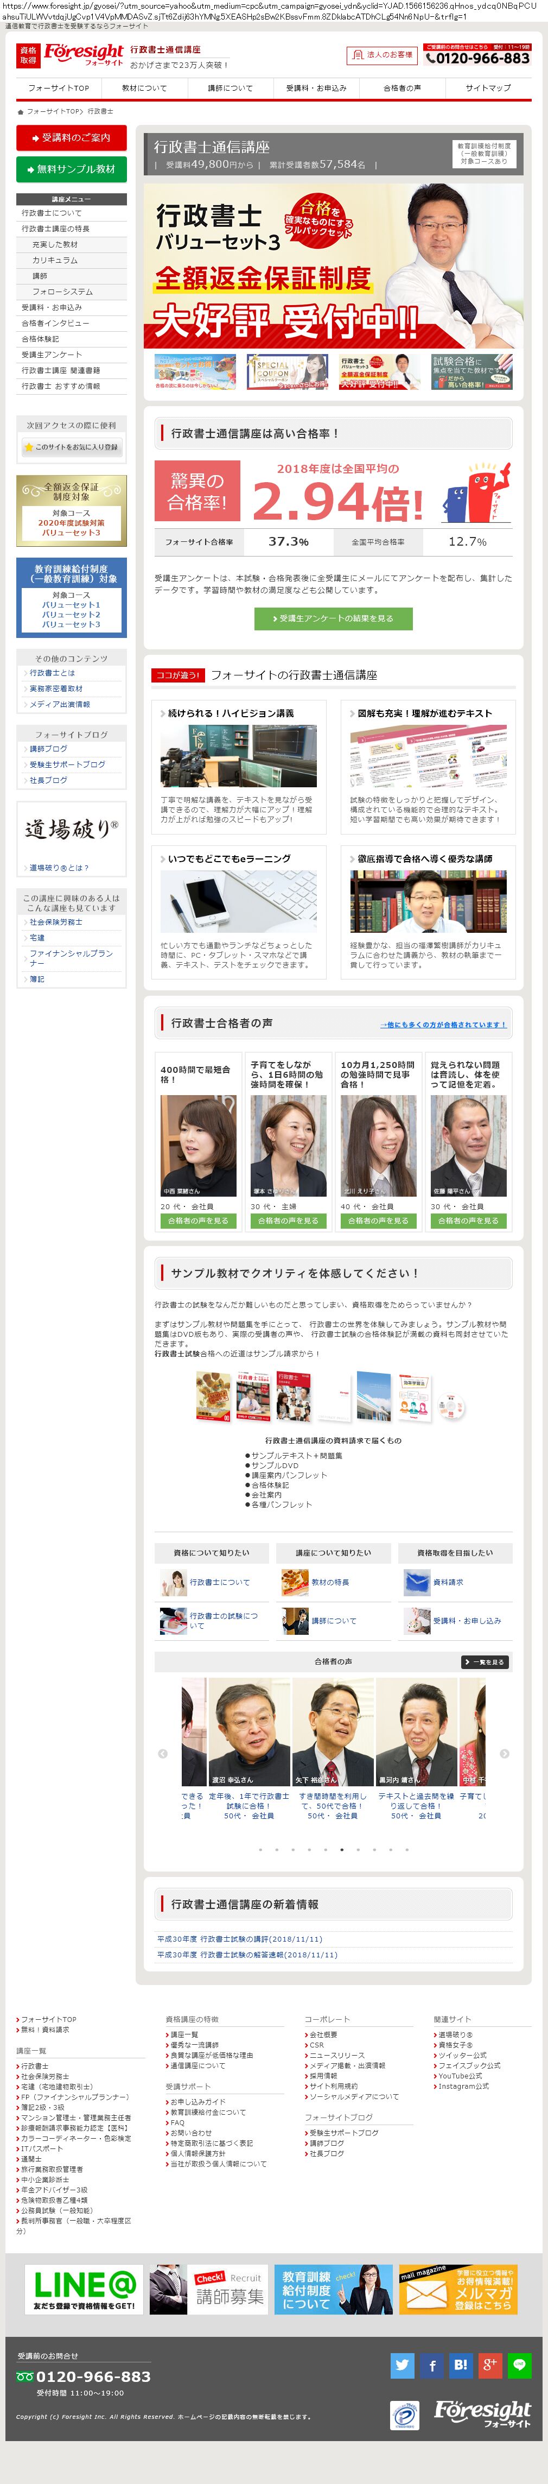Click green LINE icon in footer
The image size is (548, 2484).
pos(520,2365)
